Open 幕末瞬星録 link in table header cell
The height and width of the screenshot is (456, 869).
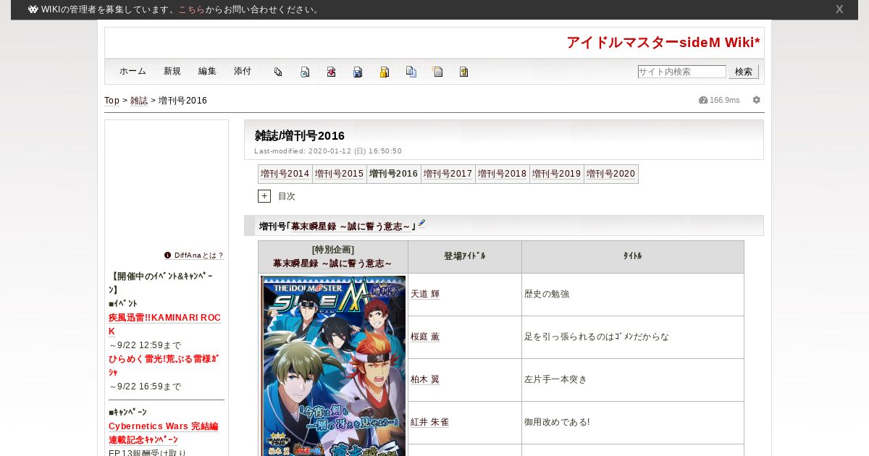(x=332, y=263)
